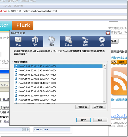
Task: Open the 進階 advanced gear icon
Action: coord(102,40)
